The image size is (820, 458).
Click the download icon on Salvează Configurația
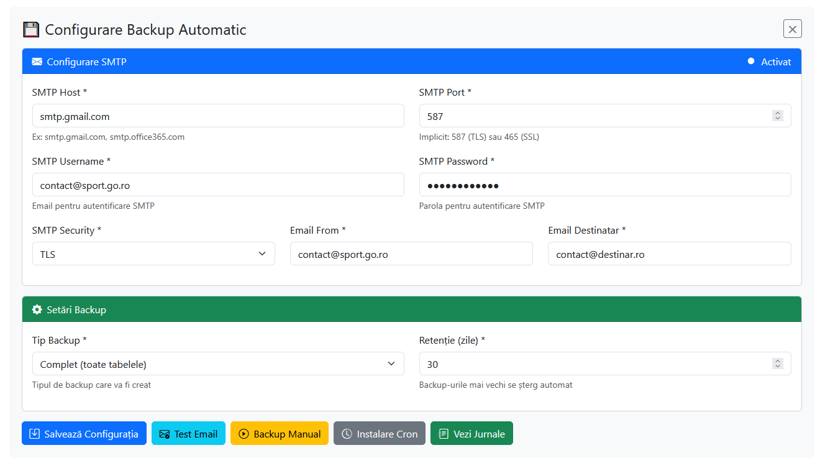coord(35,434)
